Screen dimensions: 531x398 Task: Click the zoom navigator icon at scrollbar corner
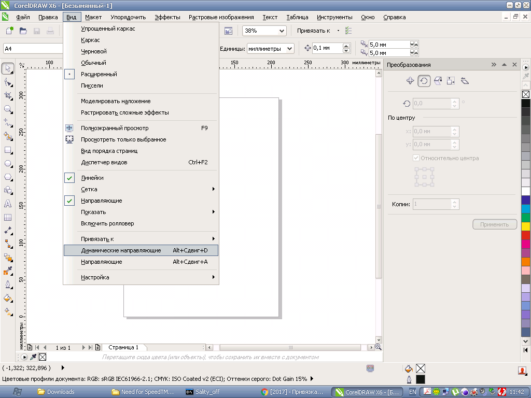(x=378, y=347)
